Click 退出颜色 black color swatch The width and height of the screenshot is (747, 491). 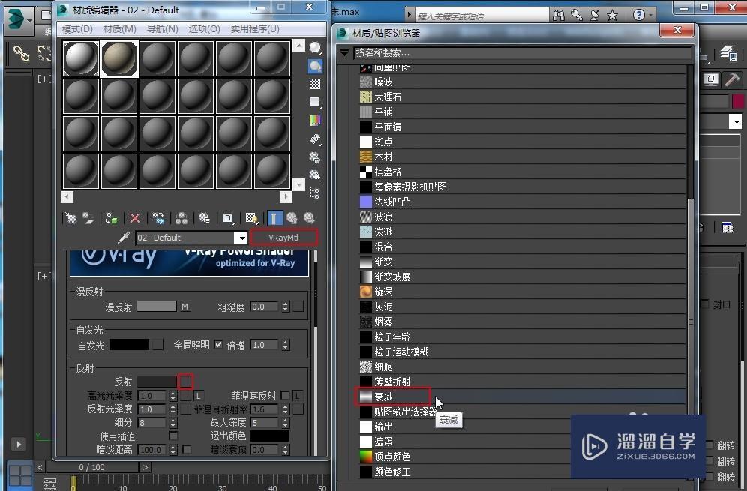pos(270,436)
